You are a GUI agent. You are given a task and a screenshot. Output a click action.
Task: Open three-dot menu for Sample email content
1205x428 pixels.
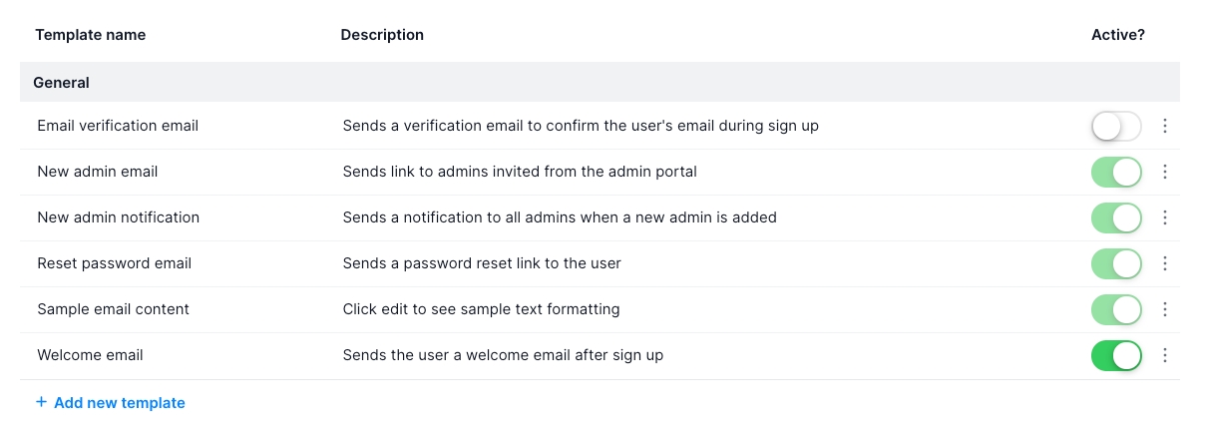coord(1165,310)
